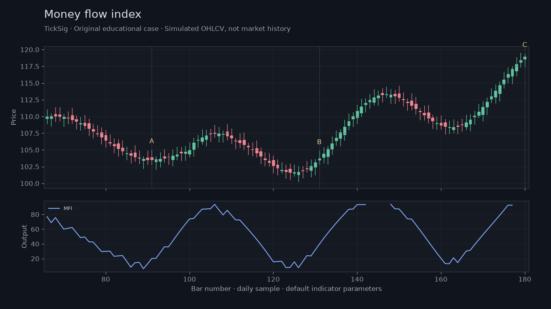Select marker label B on price chart
The height and width of the screenshot is (309, 551).
tap(319, 142)
